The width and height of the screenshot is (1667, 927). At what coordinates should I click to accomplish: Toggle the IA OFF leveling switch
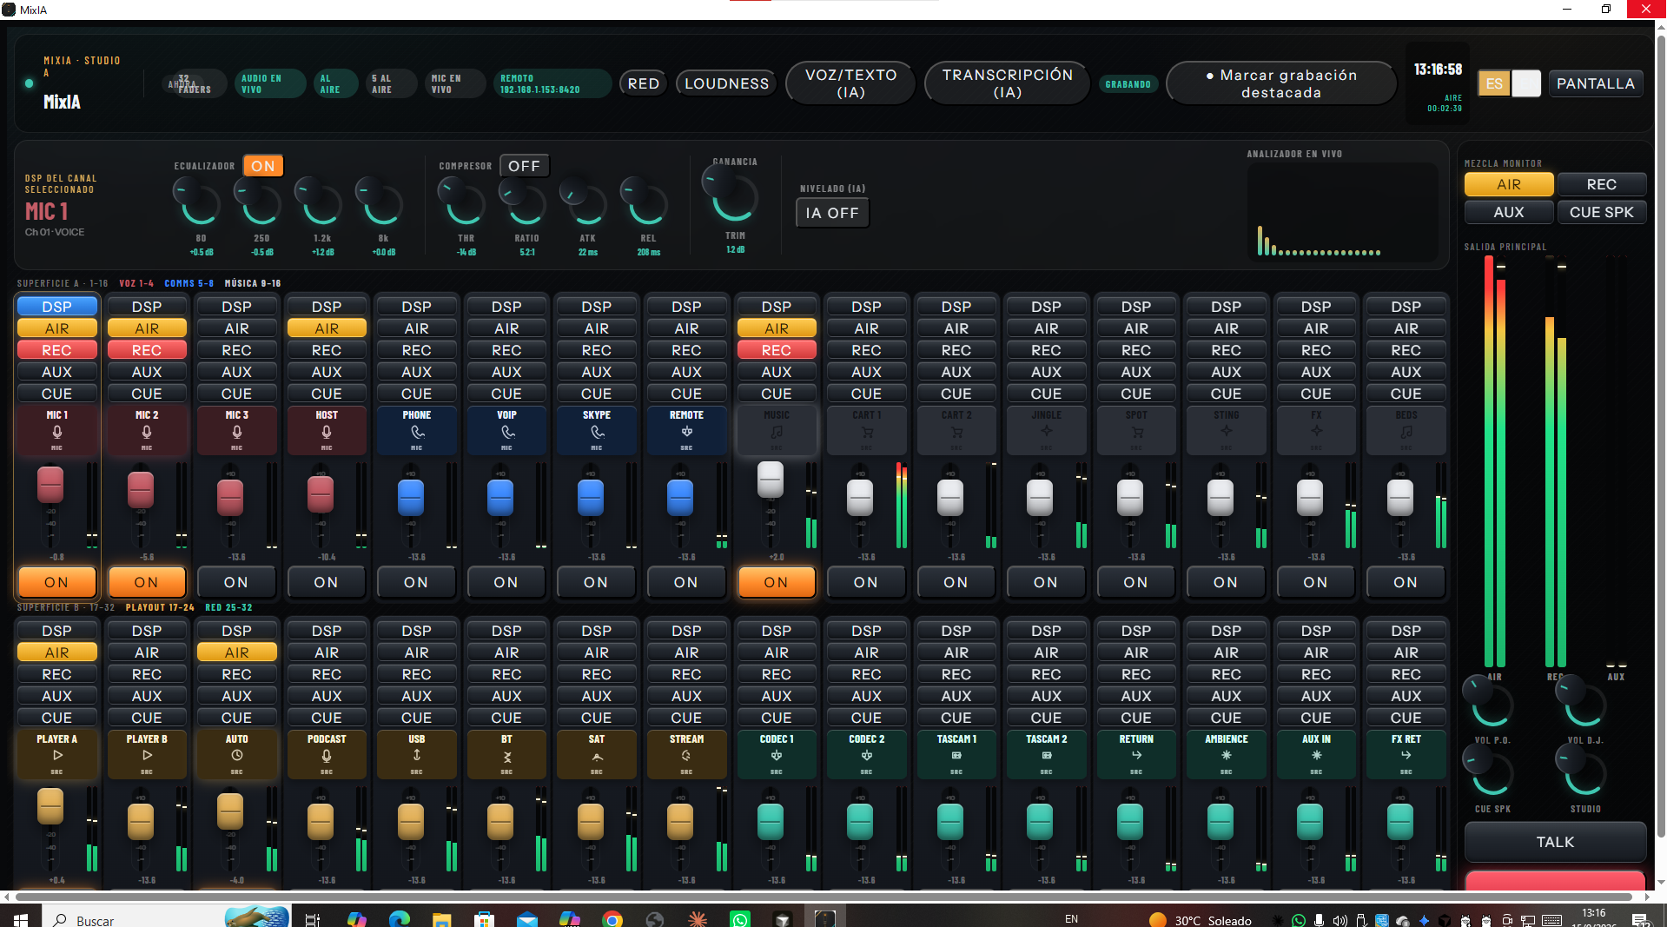click(832, 213)
